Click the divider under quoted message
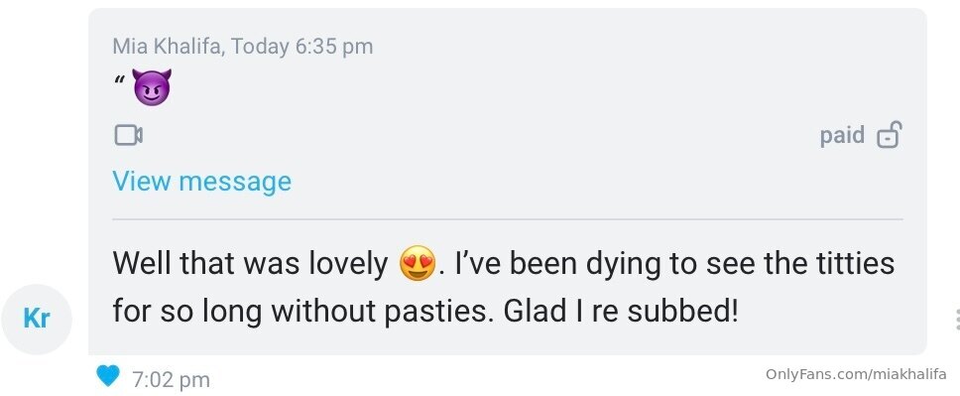The height and width of the screenshot is (396, 960). (x=508, y=218)
